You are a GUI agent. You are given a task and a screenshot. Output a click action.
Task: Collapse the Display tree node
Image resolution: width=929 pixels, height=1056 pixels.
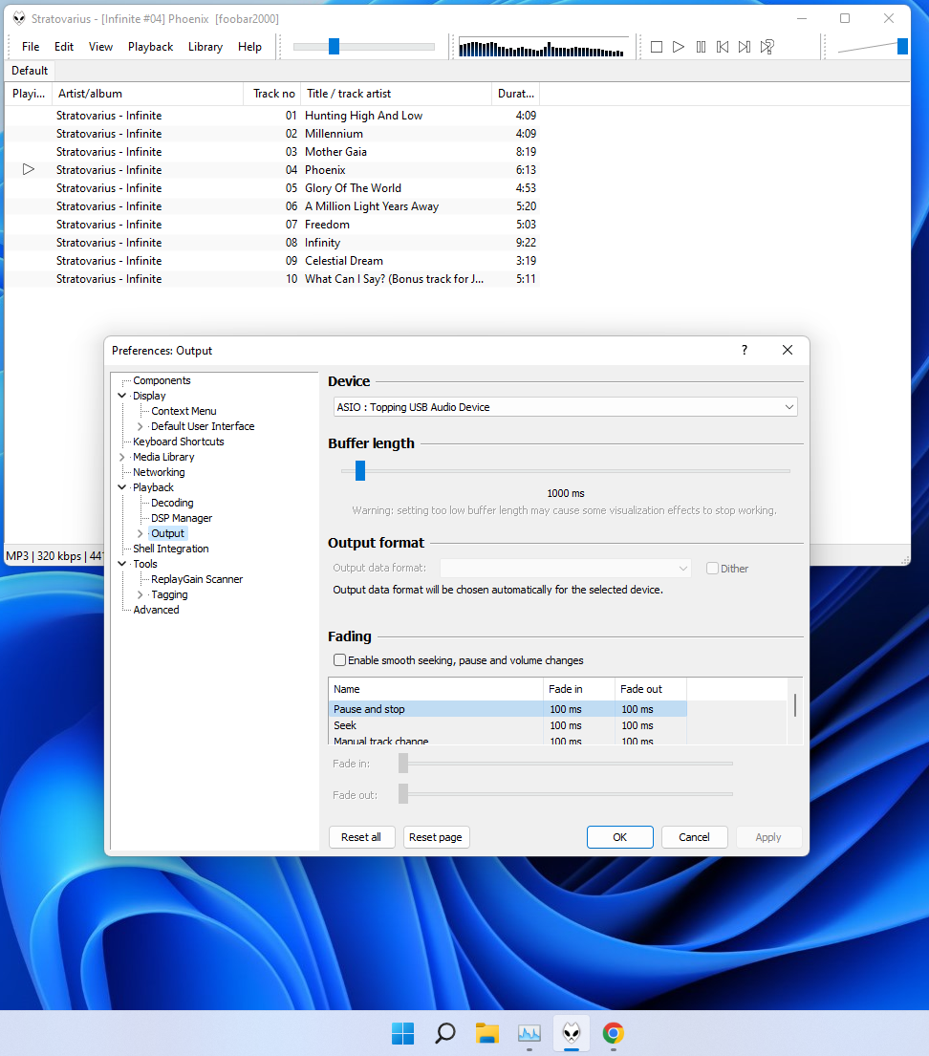122,396
